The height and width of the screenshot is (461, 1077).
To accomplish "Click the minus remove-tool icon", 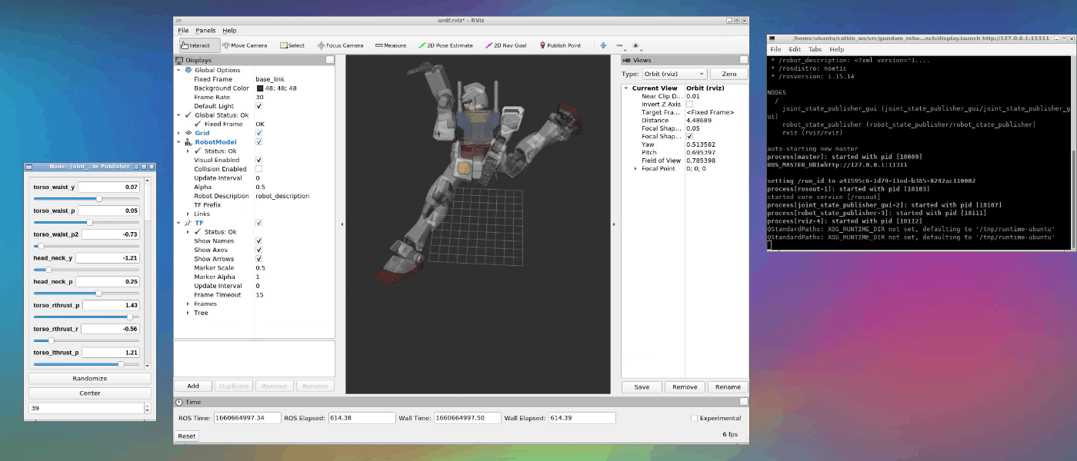I will click(619, 45).
